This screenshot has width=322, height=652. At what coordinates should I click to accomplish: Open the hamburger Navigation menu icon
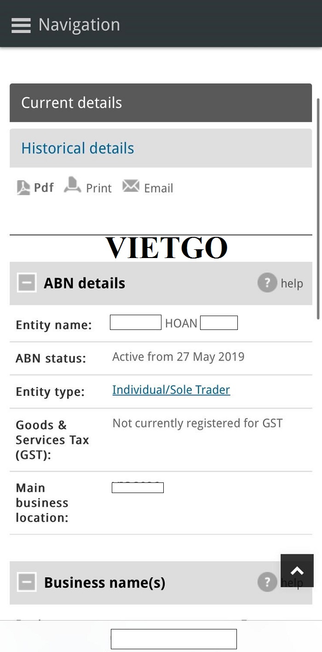(x=21, y=25)
